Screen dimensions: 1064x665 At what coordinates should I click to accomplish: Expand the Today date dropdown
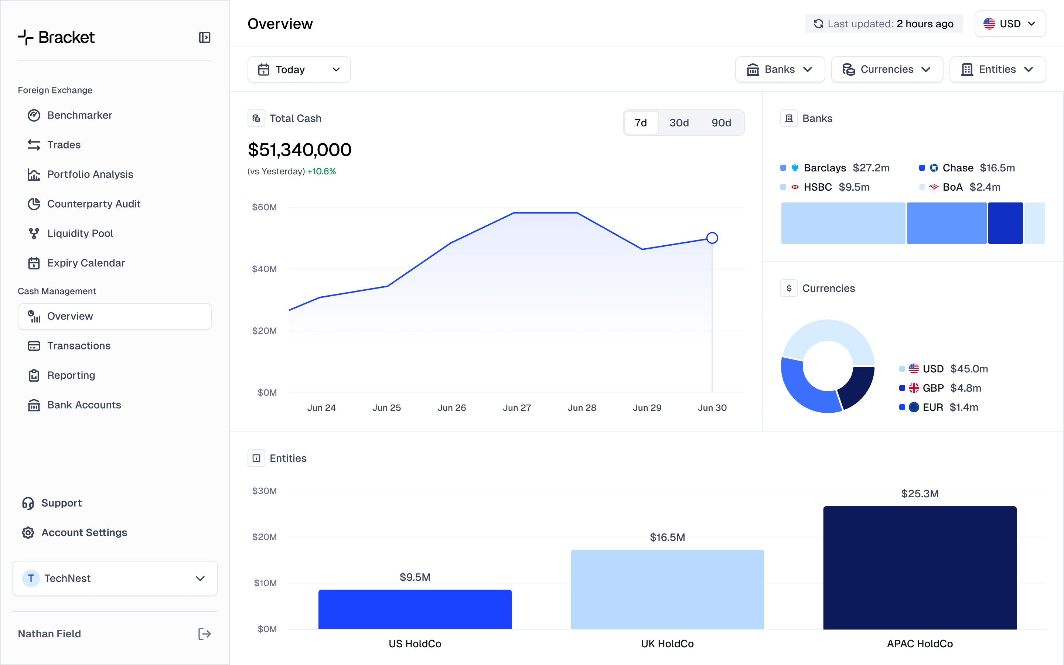tap(299, 69)
